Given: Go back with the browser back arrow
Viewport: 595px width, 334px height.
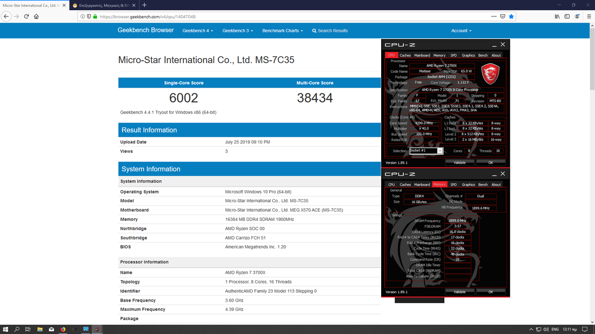Looking at the screenshot, I should pos(6,16).
